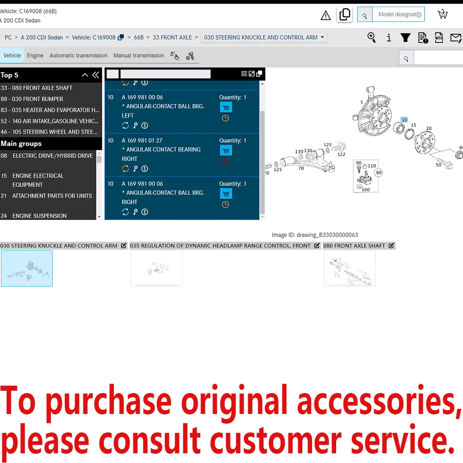The height and width of the screenshot is (463, 463).
Task: Edit 080 FRONT AXLE SHAFT image
Action: coord(391,246)
